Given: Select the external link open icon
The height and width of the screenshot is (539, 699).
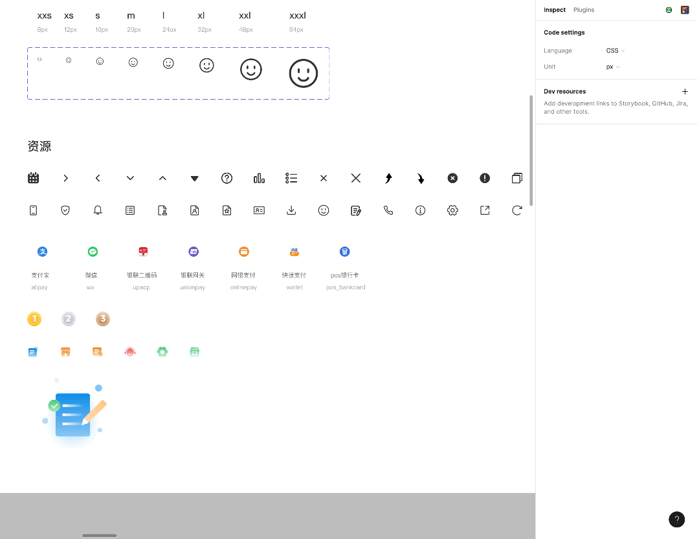Looking at the screenshot, I should pos(485,210).
